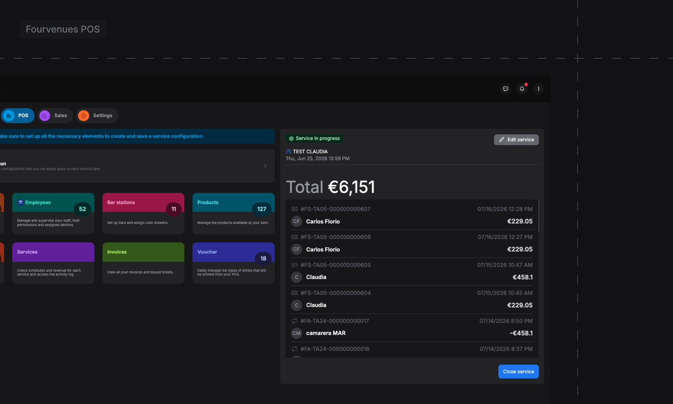Select transaction ID #FA-TA24-000000000017
This screenshot has height=404, width=673.
coord(335,321)
